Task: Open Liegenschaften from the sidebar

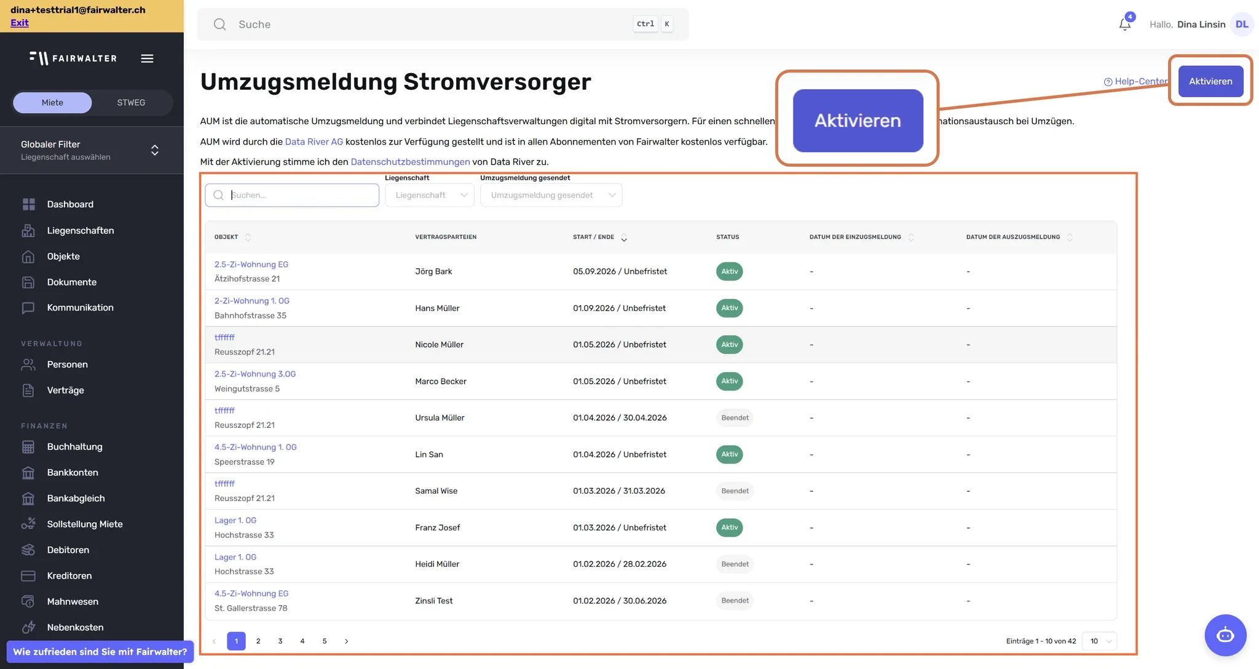Action: coord(80,231)
